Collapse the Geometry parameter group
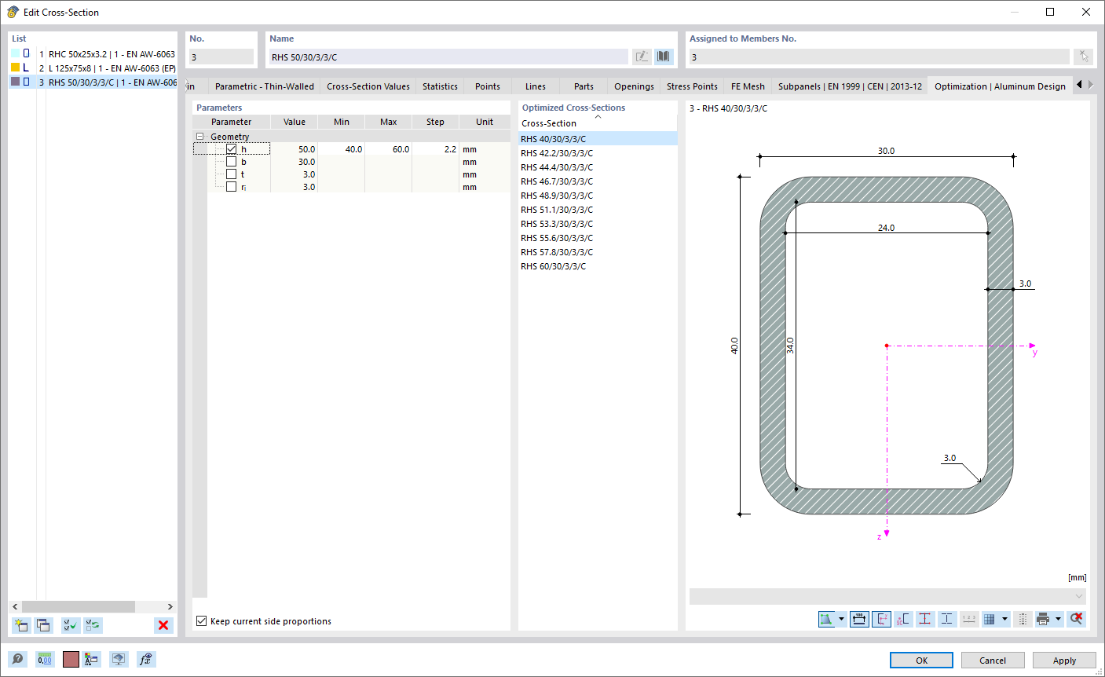Viewport: 1105px width, 677px height. 201,136
